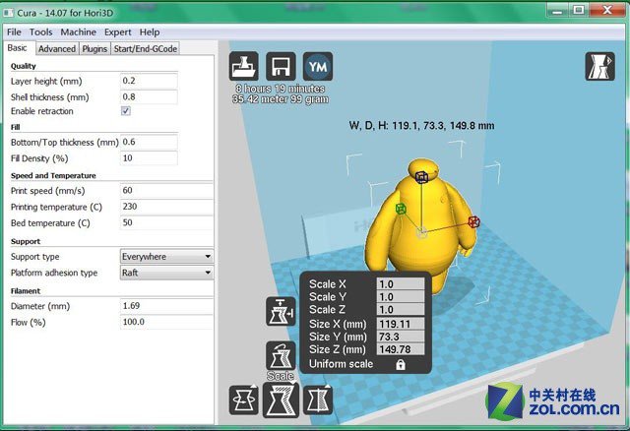
Task: Switch to the Start/End-GCode tab
Action: [146, 48]
